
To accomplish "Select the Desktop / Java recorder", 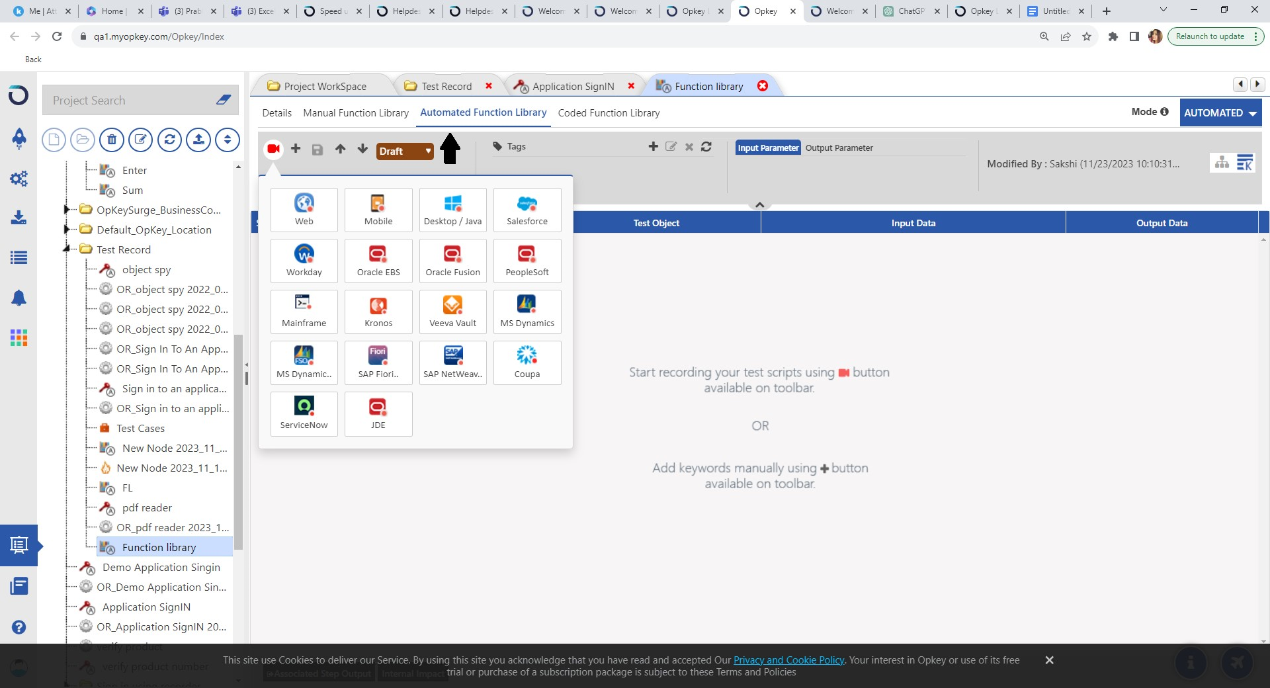I will (453, 210).
